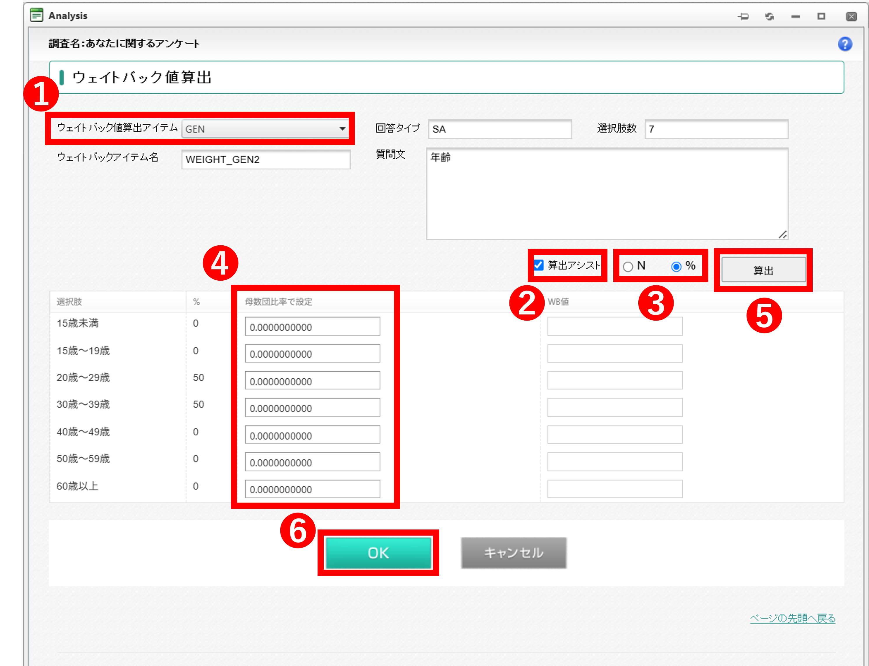Click the refresh icon in title bar

pos(770,16)
